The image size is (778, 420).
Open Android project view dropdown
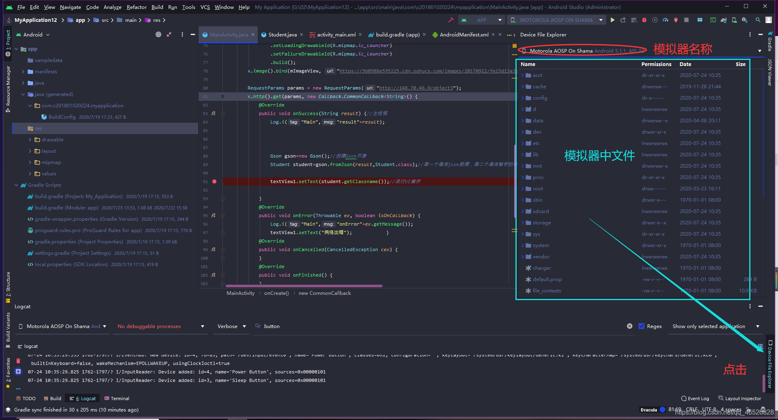(x=32, y=34)
